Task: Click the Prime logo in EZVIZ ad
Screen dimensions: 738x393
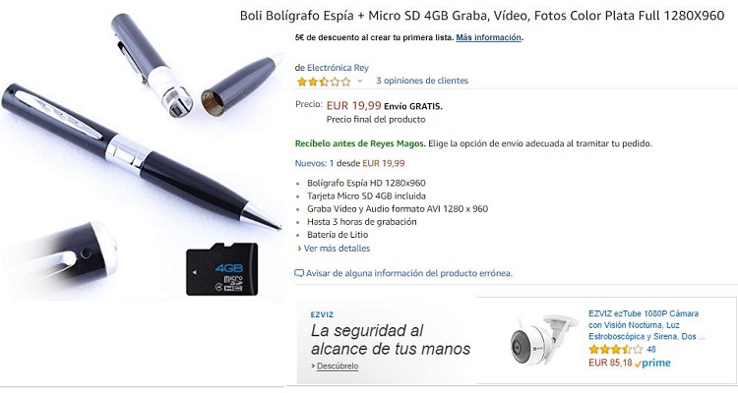Action: coord(652,363)
